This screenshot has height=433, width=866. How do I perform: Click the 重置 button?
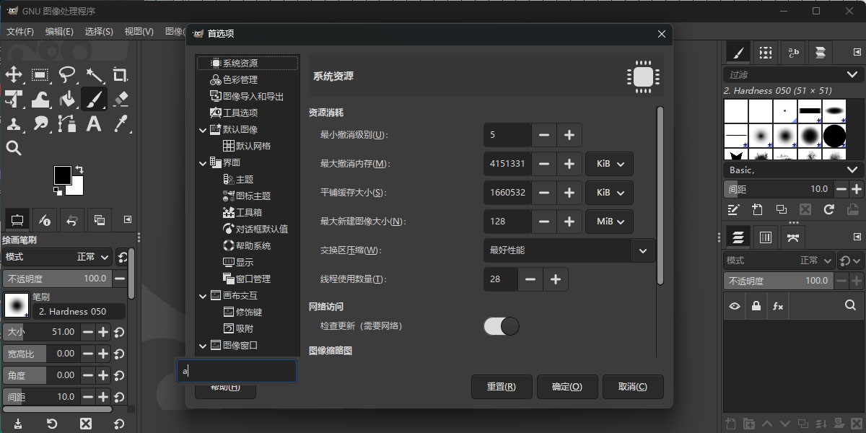point(502,387)
